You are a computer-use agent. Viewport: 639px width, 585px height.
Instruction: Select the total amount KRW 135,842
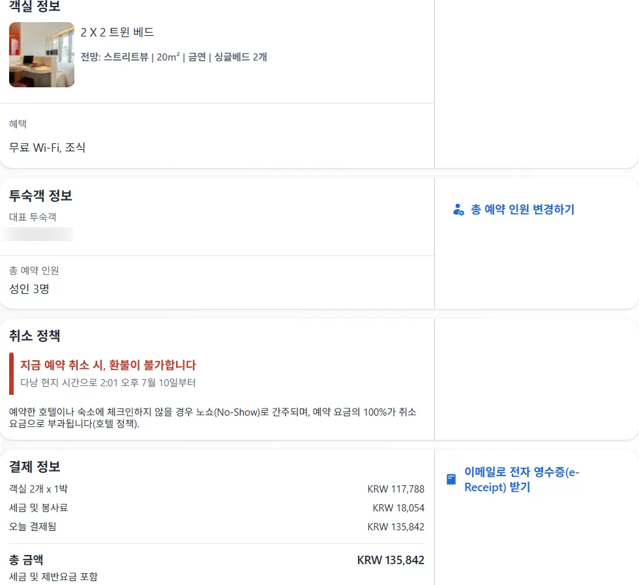pos(391,560)
